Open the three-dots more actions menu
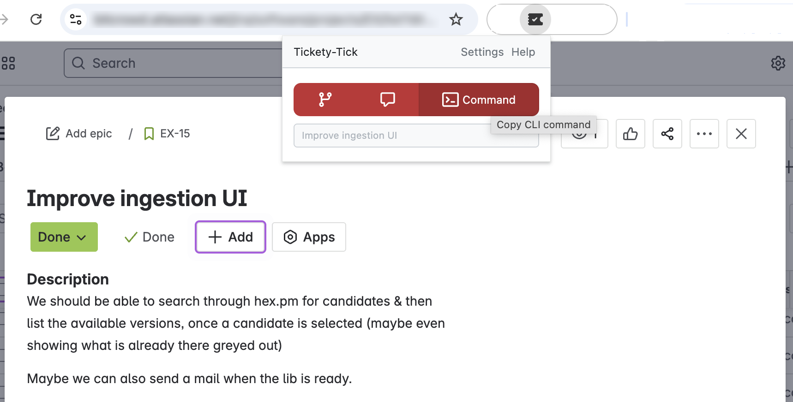This screenshot has height=402, width=793. coord(704,134)
